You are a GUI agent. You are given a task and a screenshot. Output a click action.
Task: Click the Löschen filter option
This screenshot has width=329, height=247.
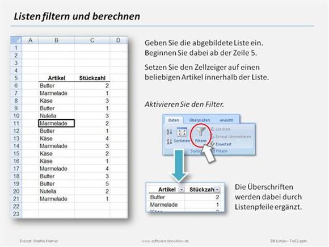click(x=221, y=129)
